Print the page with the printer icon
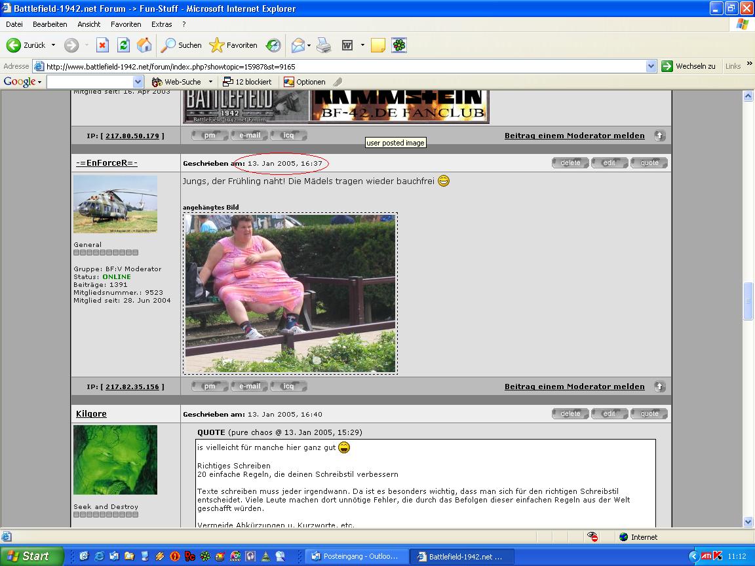The width and height of the screenshot is (755, 566). (324, 45)
